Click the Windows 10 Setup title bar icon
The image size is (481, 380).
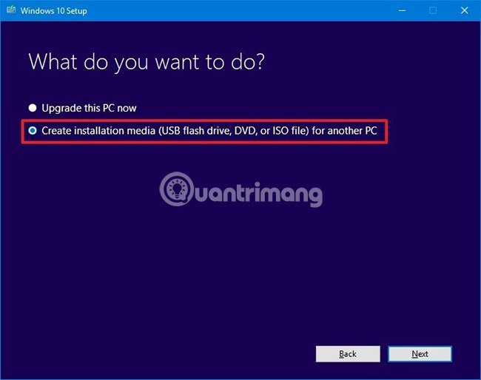tap(11, 10)
